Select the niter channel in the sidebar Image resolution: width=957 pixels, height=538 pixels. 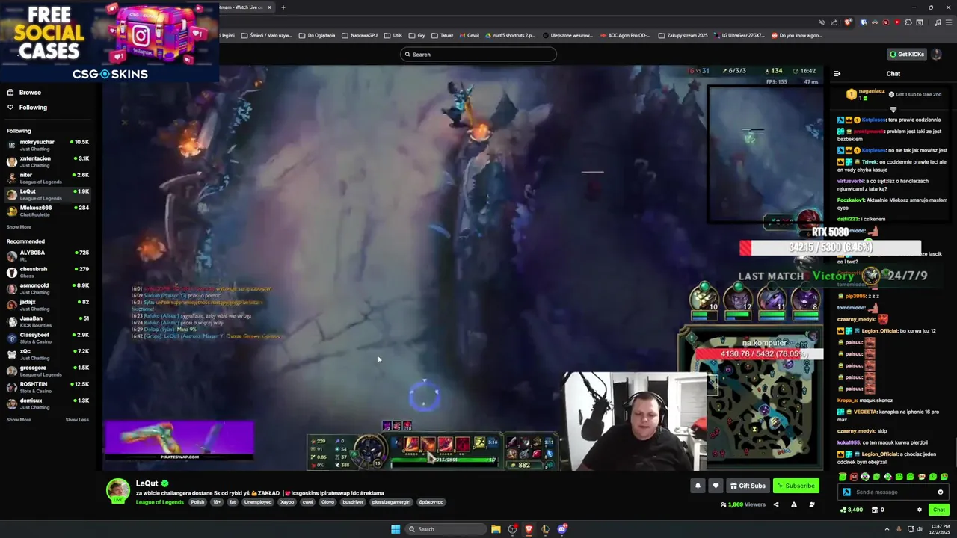click(47, 178)
